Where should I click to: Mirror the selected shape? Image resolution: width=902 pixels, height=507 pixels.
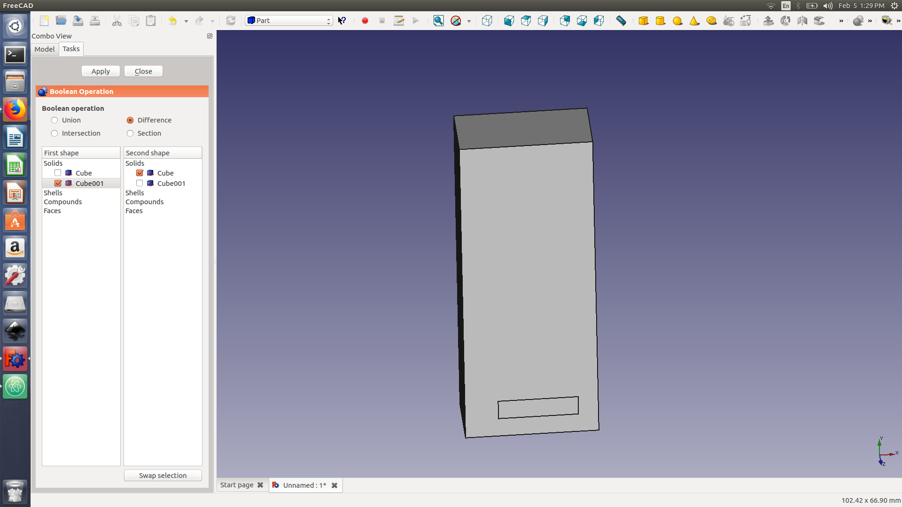point(802,21)
